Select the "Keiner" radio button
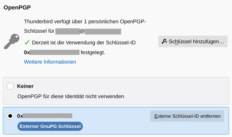 pyautogui.click(x=10, y=86)
